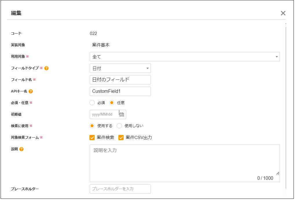Uncheck the 案件CSV出力 checkbox

coord(121,138)
